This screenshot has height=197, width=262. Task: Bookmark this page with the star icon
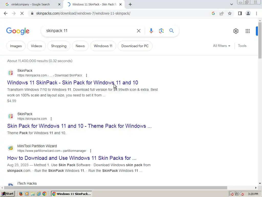point(230,13)
